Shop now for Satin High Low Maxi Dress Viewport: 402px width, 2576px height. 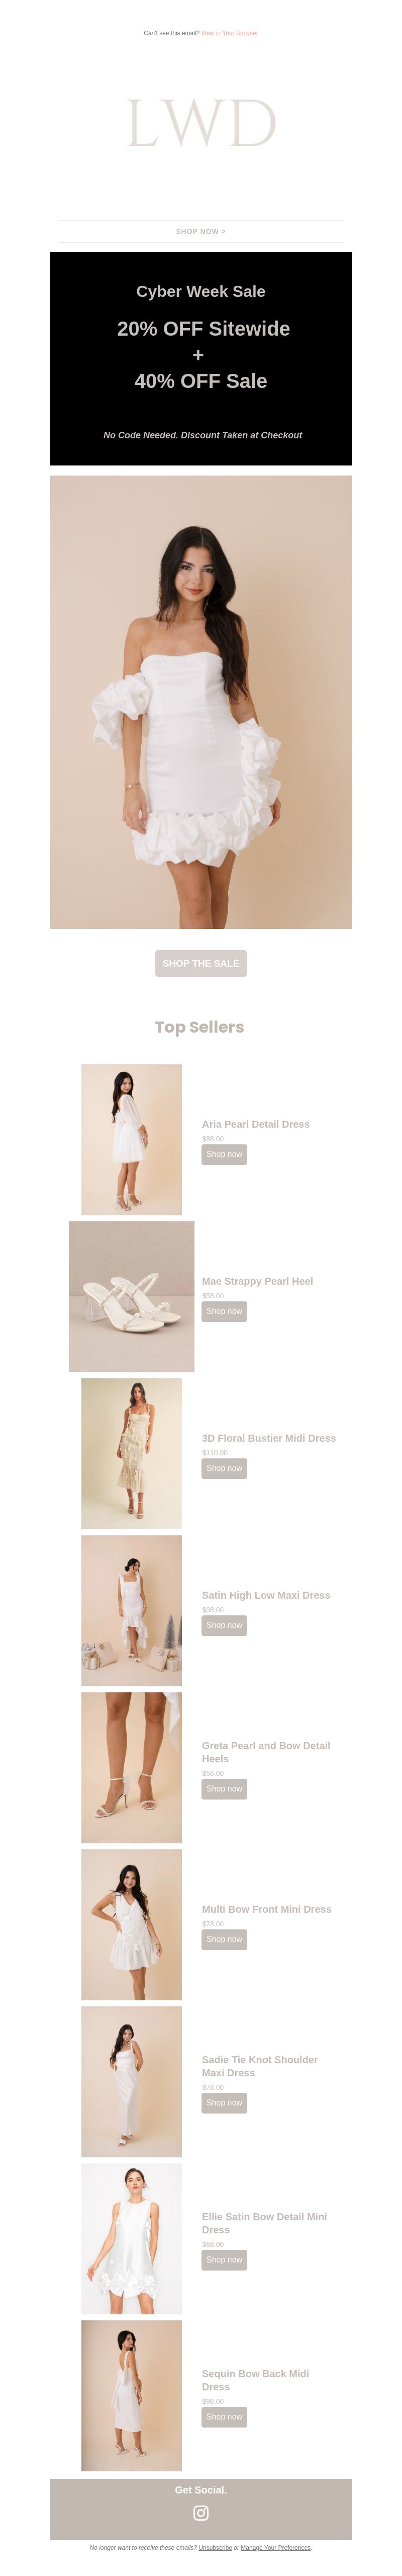(x=225, y=1625)
